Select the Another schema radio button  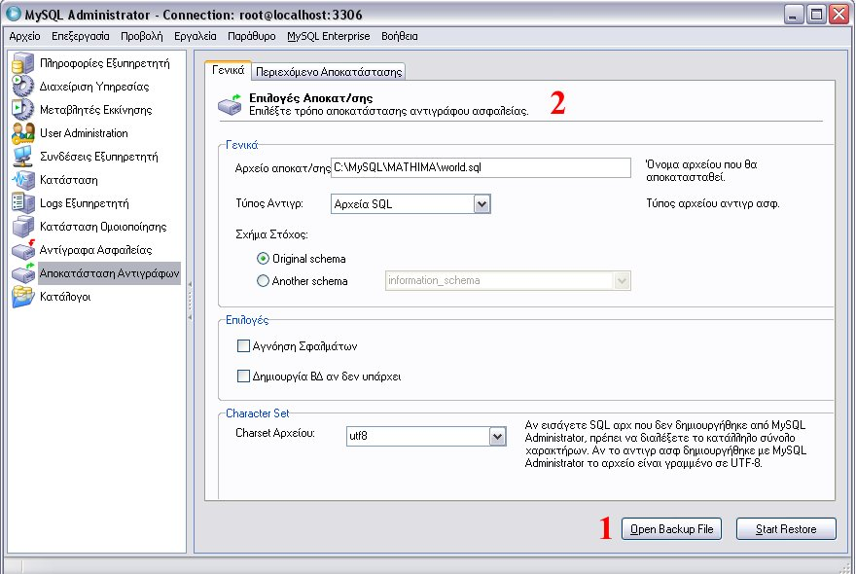[264, 281]
